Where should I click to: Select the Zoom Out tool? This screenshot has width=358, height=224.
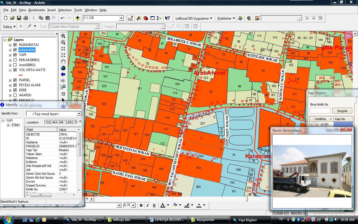pos(63,43)
